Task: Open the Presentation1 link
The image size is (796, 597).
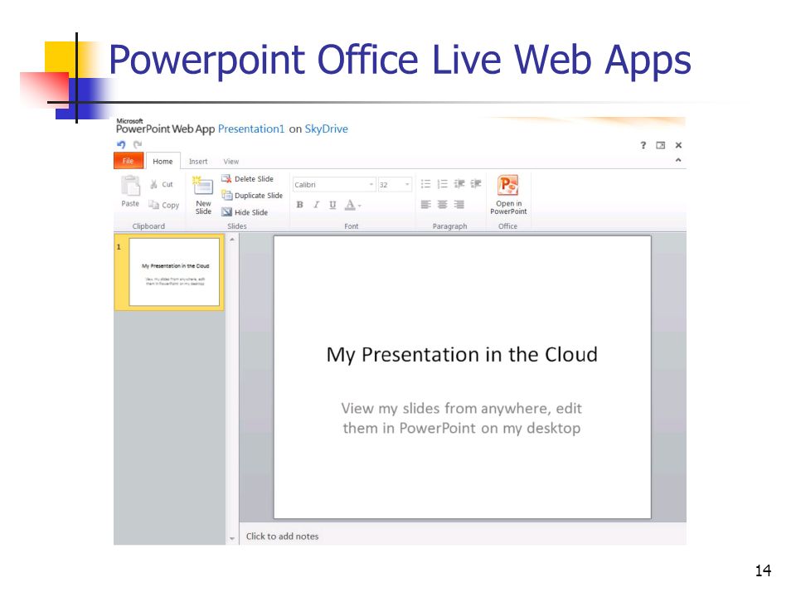Action: click(251, 129)
